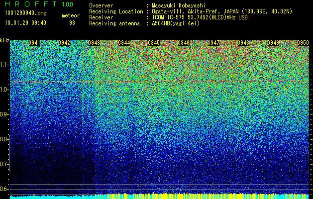Screen dimensions: 313x199
Task: Click the meteor count 98
Action: [72, 23]
